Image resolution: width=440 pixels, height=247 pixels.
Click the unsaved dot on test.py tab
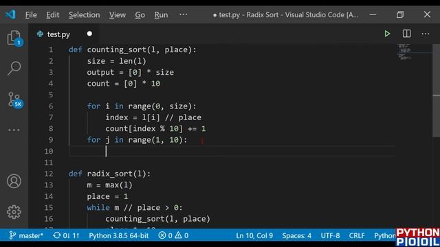(89, 34)
